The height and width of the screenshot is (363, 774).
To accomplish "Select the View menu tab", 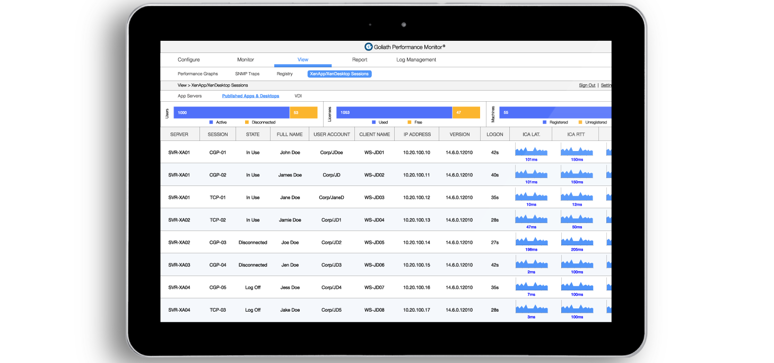I will [x=303, y=60].
